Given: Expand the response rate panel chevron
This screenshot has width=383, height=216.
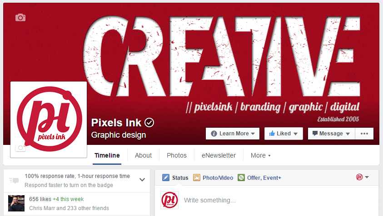Looking at the screenshot, I should 142,180.
